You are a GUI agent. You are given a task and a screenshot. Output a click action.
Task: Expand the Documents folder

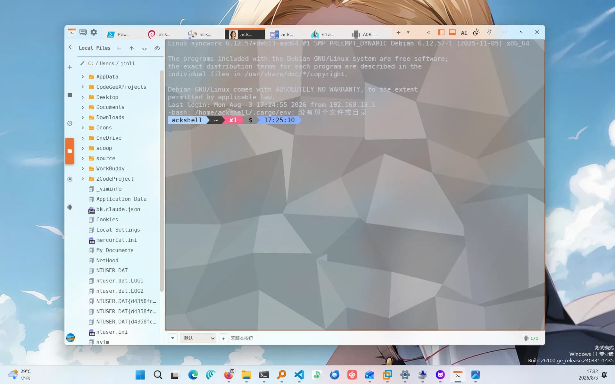(83, 107)
